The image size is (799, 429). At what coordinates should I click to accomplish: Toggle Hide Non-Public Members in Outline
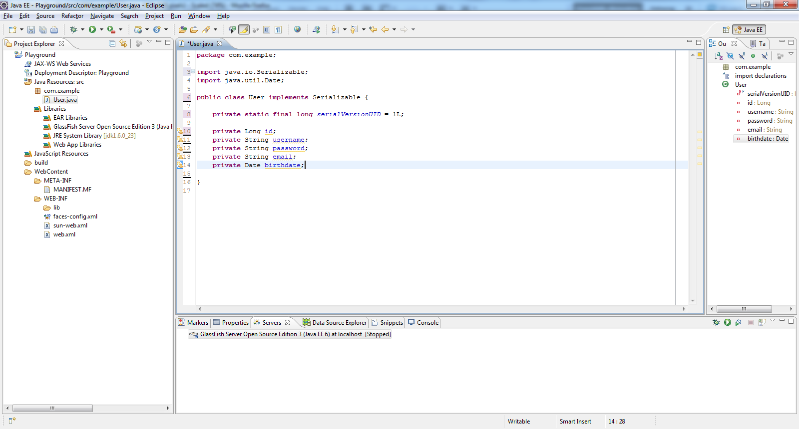coord(753,56)
